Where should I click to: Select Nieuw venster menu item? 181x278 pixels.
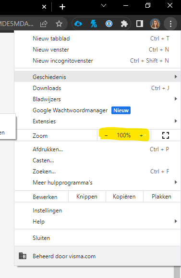pos(97,50)
